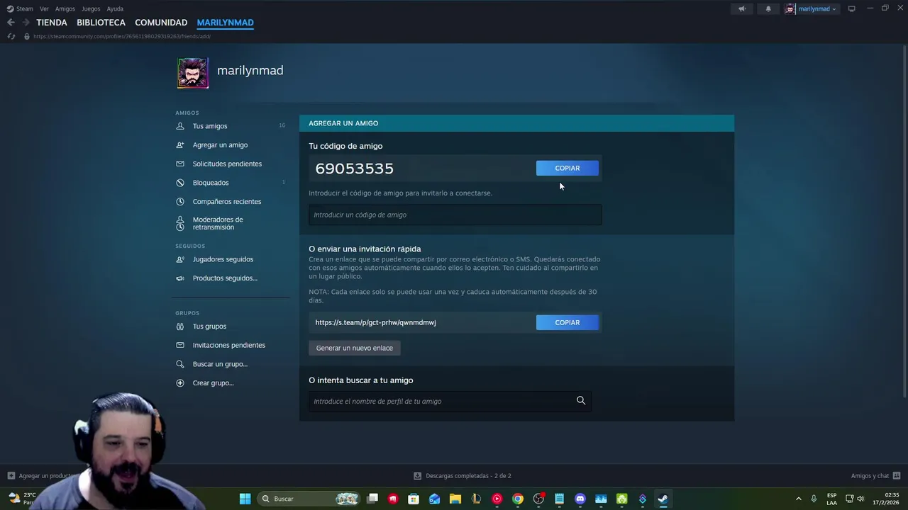
Task: Open the Amigos menu
Action: point(65,8)
